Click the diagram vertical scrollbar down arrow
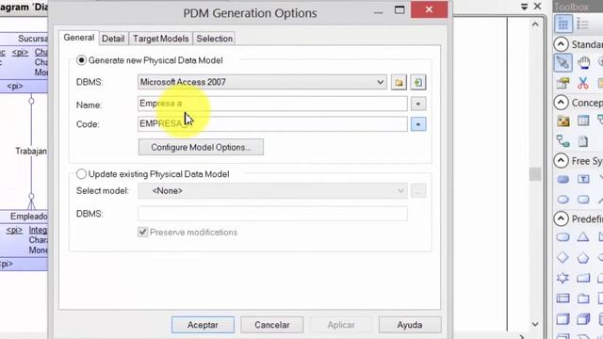 point(535,324)
